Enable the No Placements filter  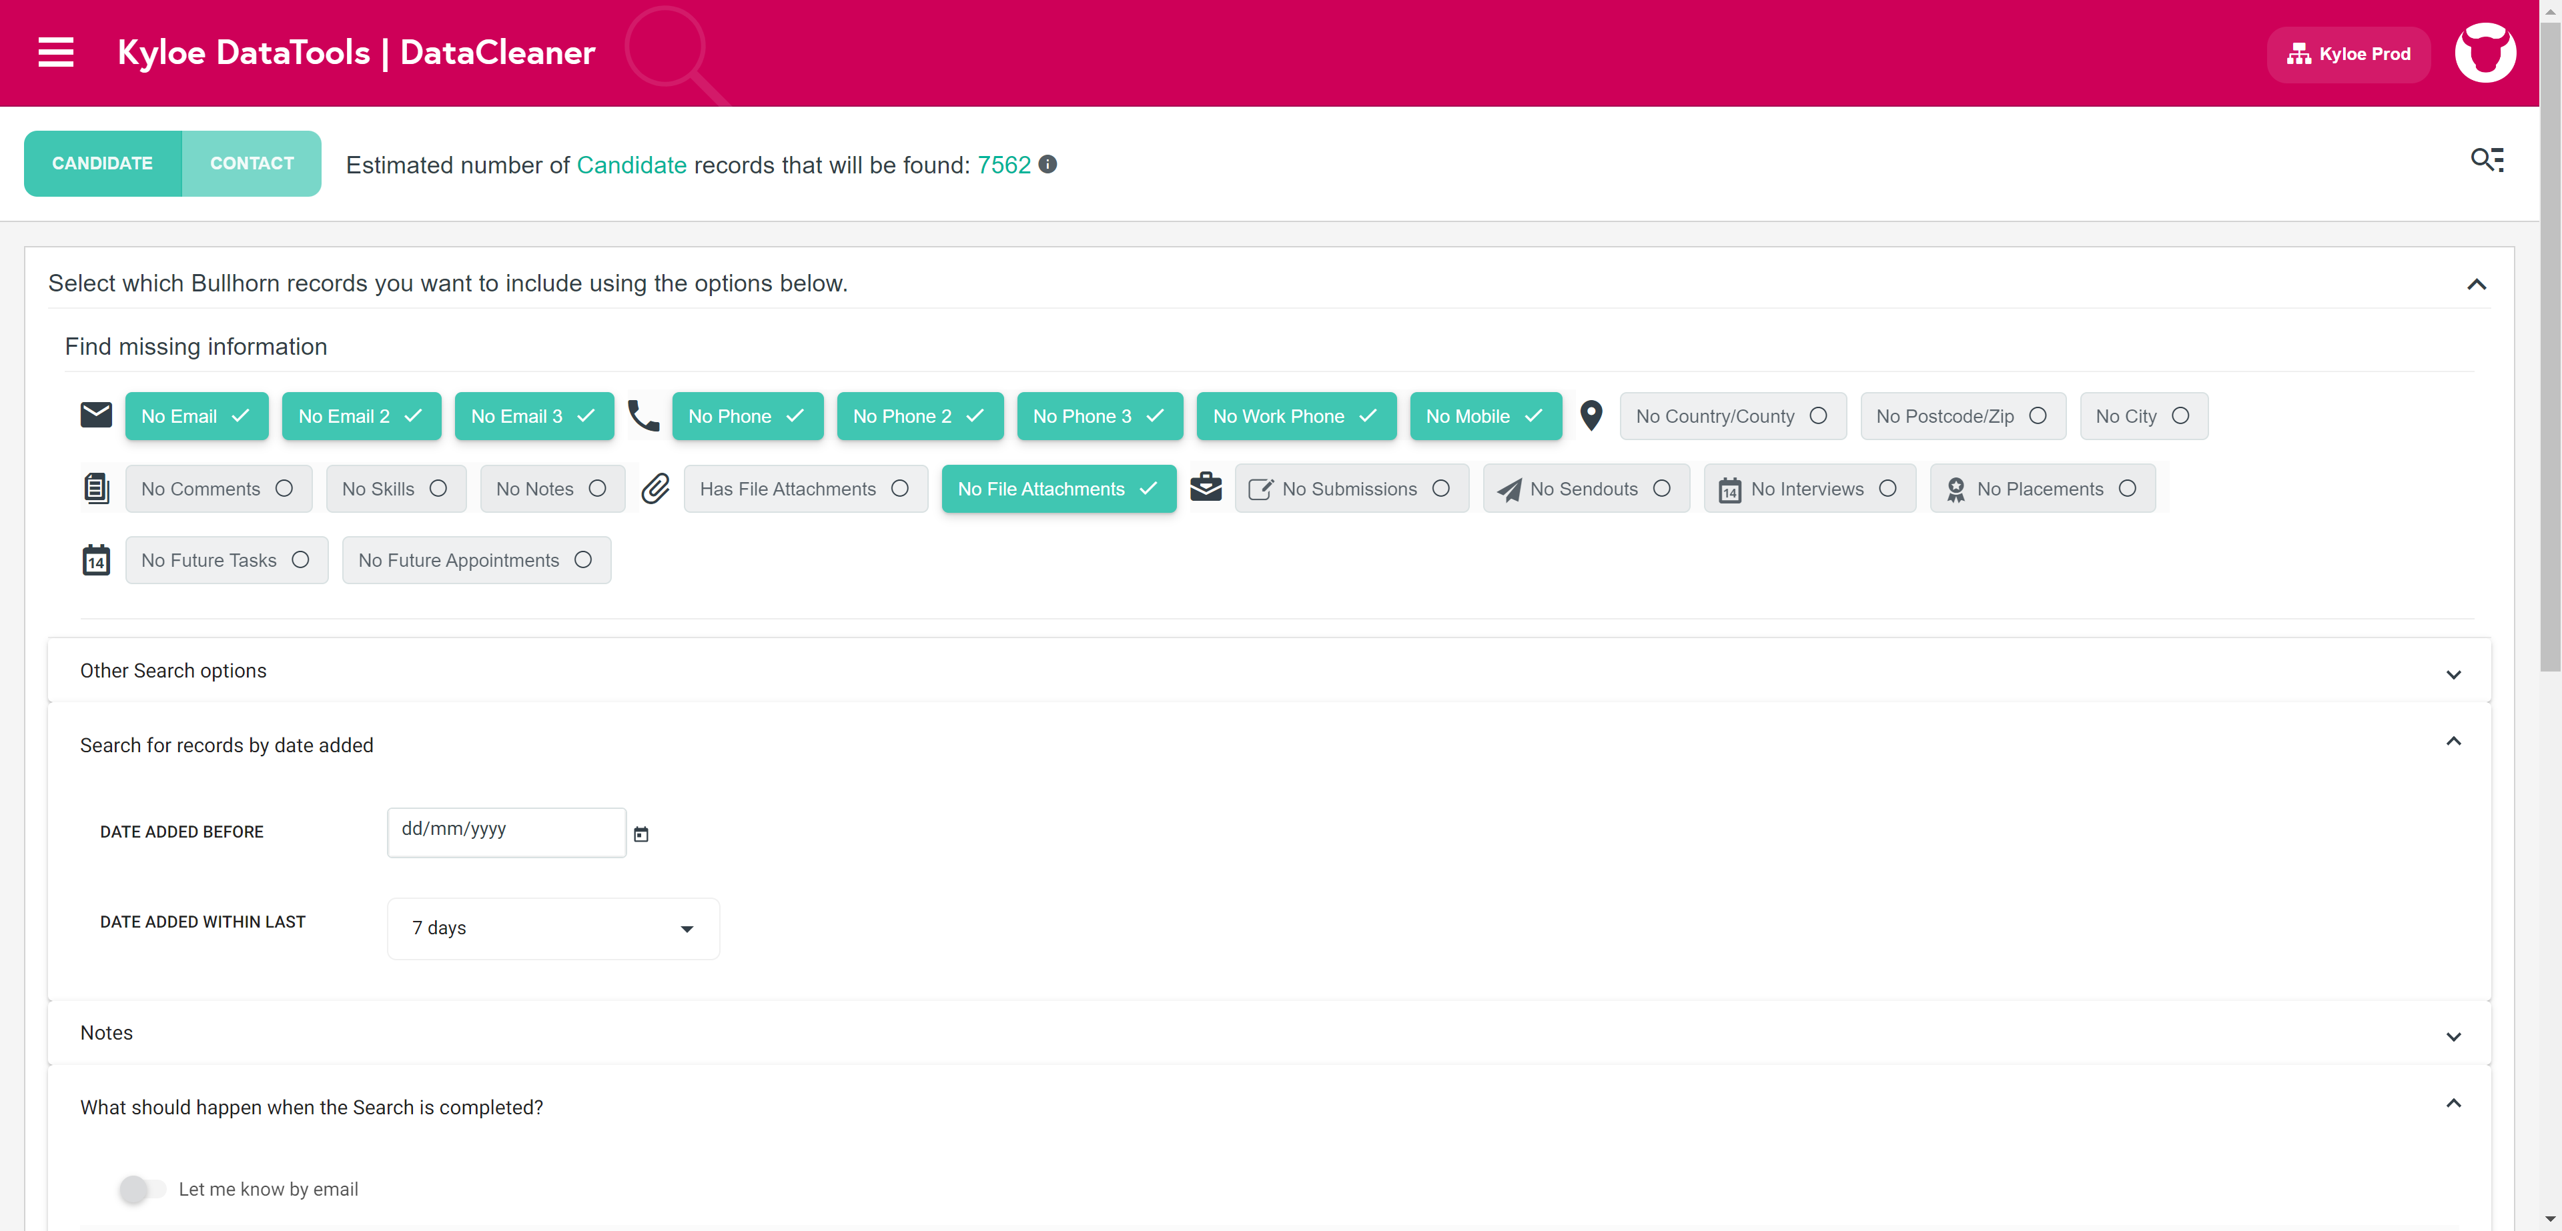point(2042,488)
